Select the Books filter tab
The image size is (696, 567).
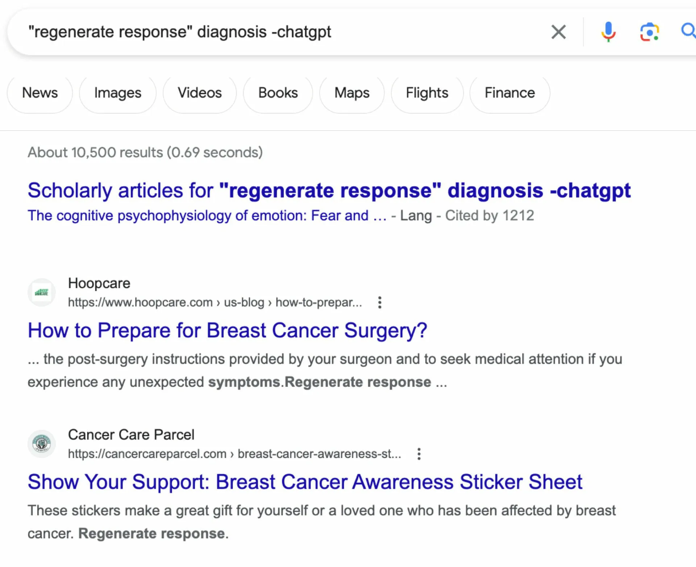click(278, 93)
